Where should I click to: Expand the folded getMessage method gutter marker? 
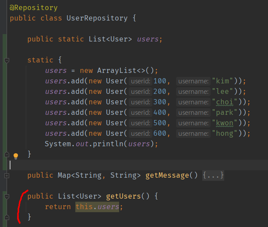click(7, 175)
